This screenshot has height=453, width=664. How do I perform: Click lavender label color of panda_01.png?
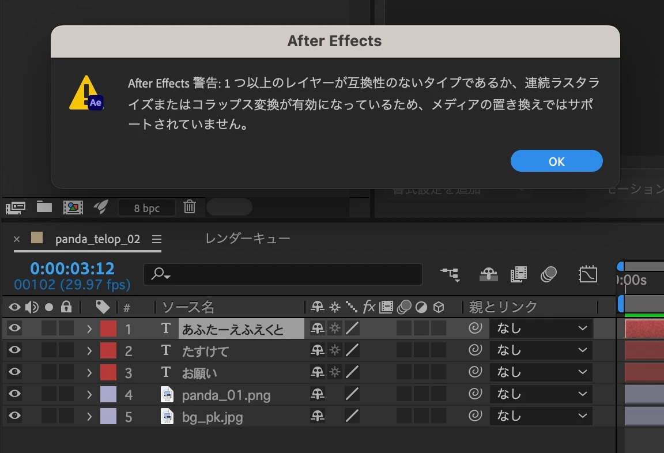(x=108, y=395)
